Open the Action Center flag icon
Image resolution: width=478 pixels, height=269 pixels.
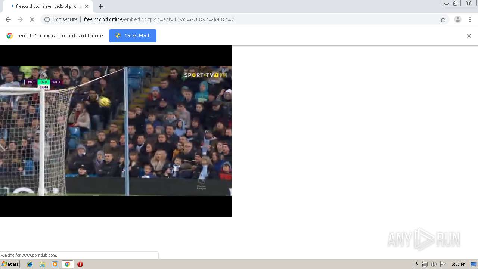click(443, 264)
